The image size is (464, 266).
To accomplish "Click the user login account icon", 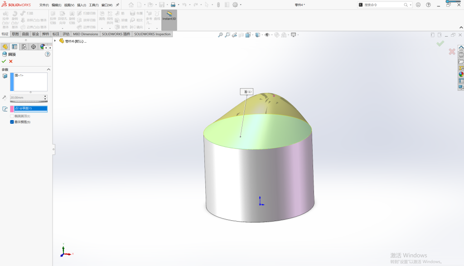I will 418,5.
